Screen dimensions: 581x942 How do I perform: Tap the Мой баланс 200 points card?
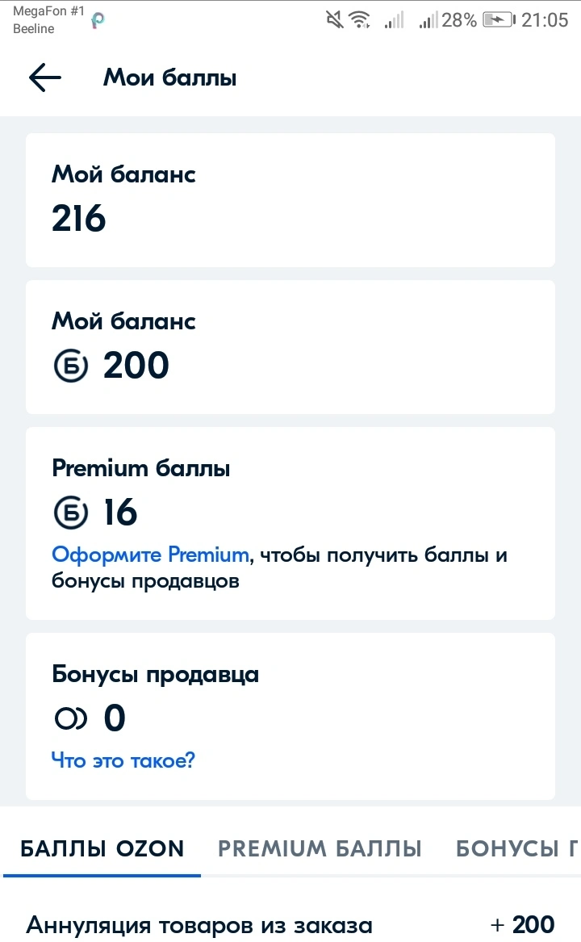click(290, 347)
